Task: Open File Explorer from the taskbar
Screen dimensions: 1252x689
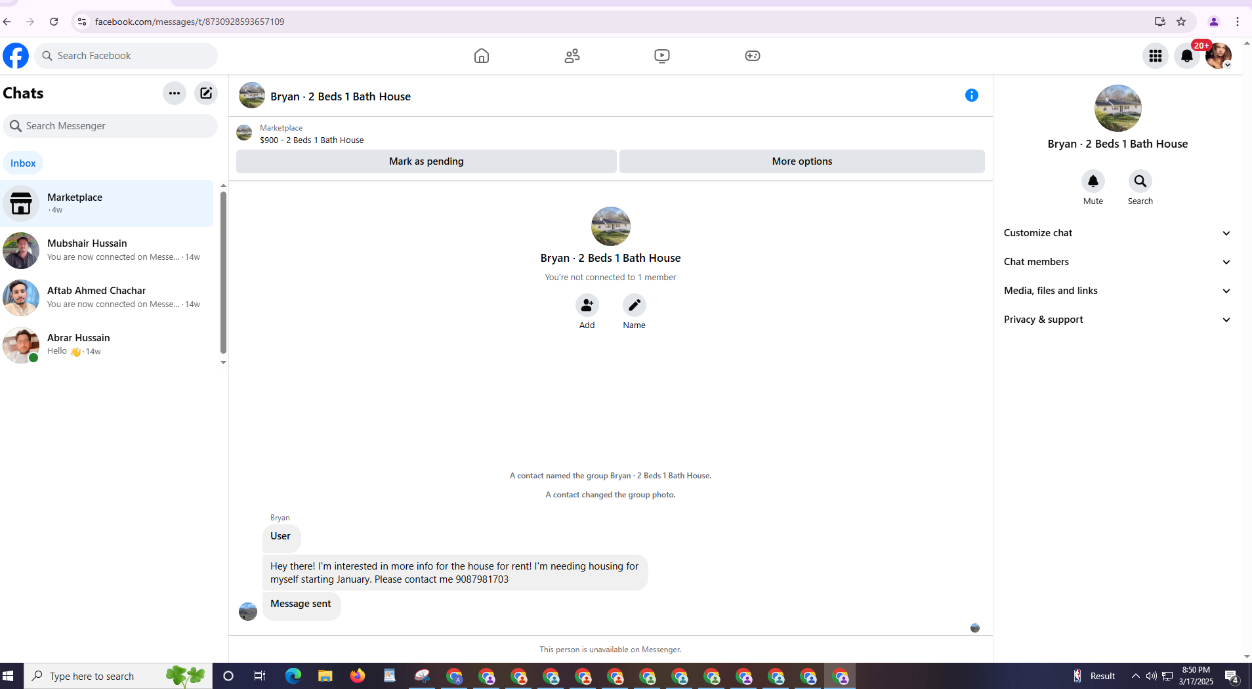Action: (x=325, y=676)
